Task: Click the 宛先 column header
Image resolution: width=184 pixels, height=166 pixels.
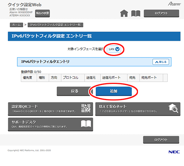Action: [134, 78]
